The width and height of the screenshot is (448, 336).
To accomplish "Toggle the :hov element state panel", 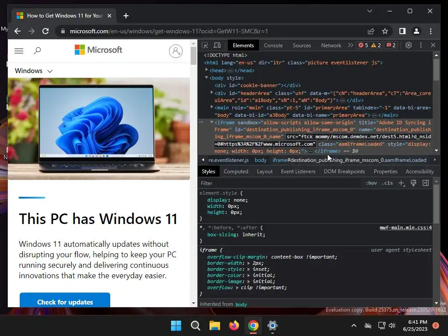I will [x=371, y=183].
